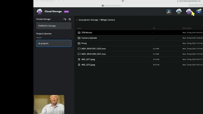Click the 272.4 kB size value
The image size is (203, 114).
tap(156, 60)
